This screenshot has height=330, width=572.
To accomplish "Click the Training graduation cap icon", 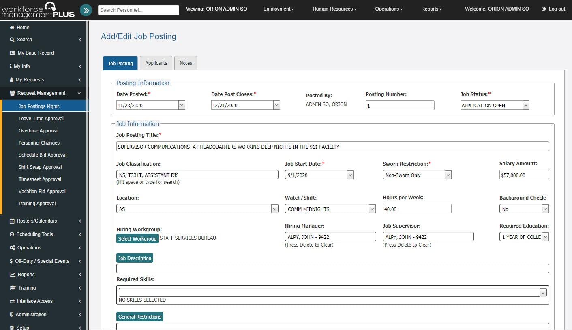I will click(13, 288).
